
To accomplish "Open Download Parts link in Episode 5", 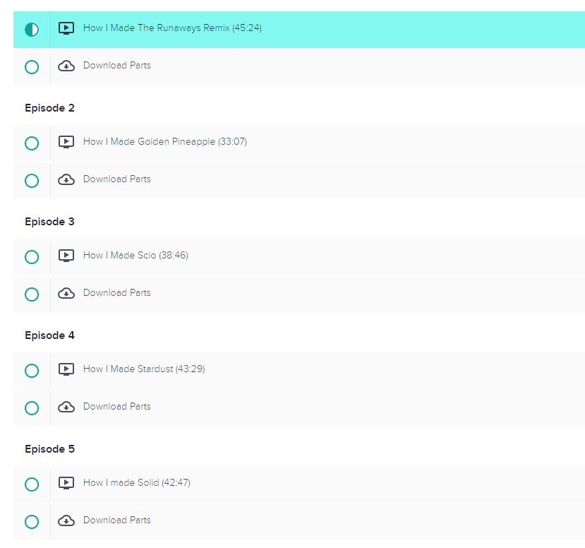I will tap(116, 520).
